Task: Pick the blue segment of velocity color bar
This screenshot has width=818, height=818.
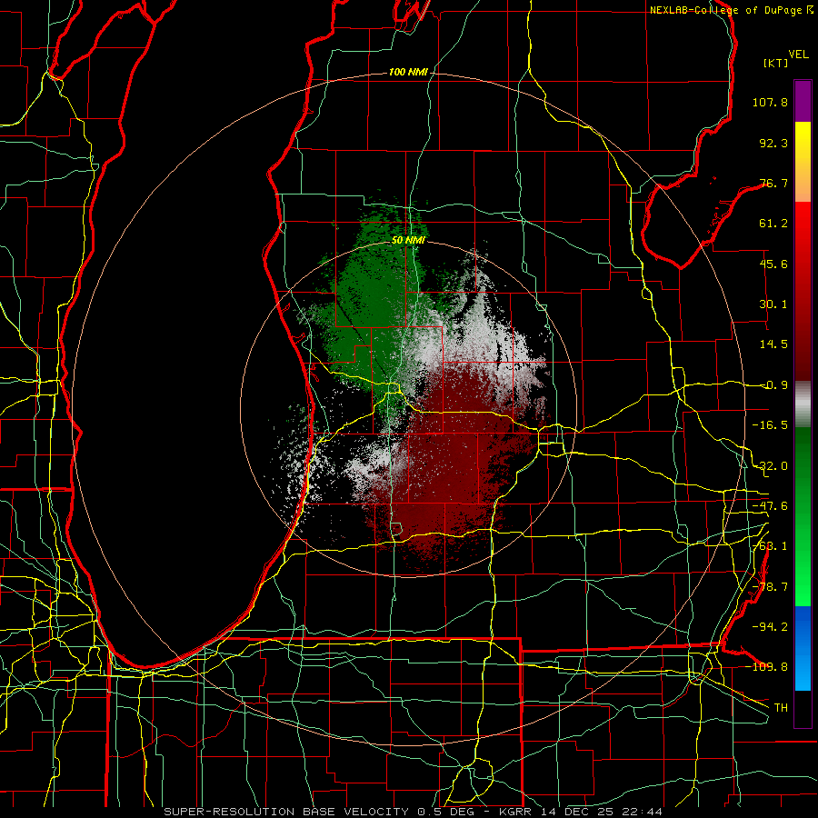Action: click(803, 648)
